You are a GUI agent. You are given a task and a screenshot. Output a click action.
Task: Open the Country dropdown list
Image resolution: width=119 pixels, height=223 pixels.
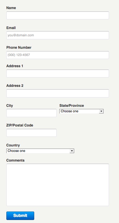tap(40, 151)
